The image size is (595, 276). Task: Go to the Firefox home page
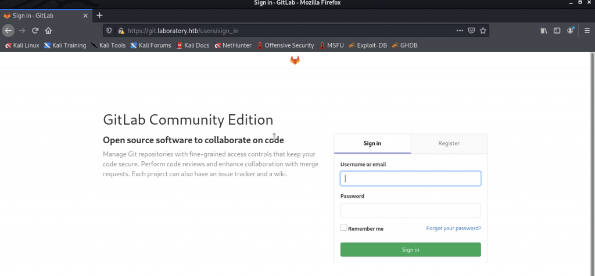(x=49, y=31)
